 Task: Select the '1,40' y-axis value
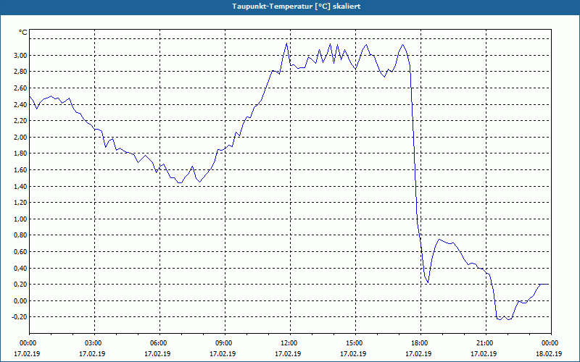pos(20,186)
